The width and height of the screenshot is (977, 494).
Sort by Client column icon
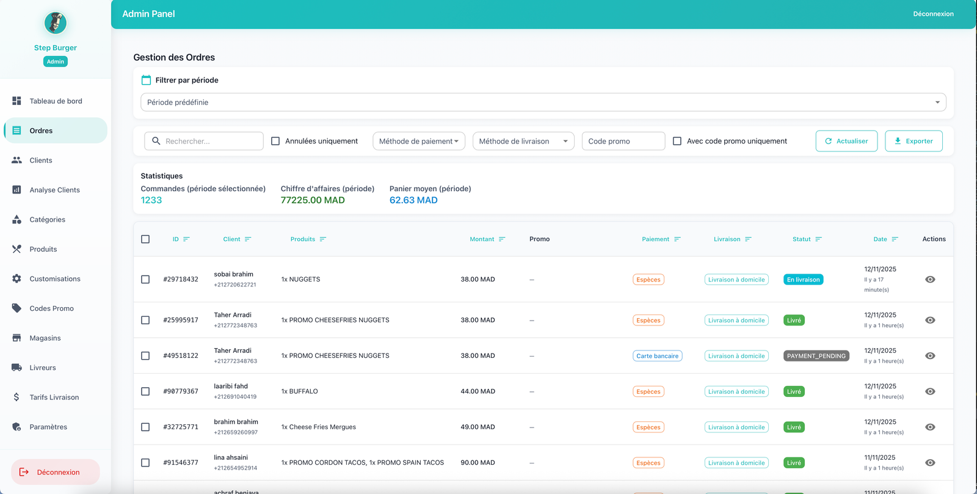click(x=248, y=239)
